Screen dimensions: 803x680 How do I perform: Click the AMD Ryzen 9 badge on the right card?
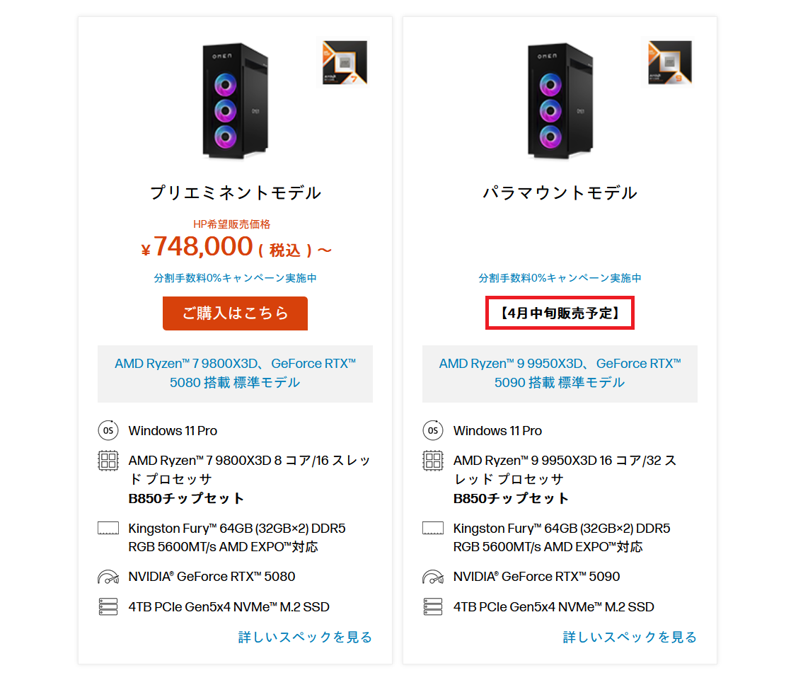[670, 62]
